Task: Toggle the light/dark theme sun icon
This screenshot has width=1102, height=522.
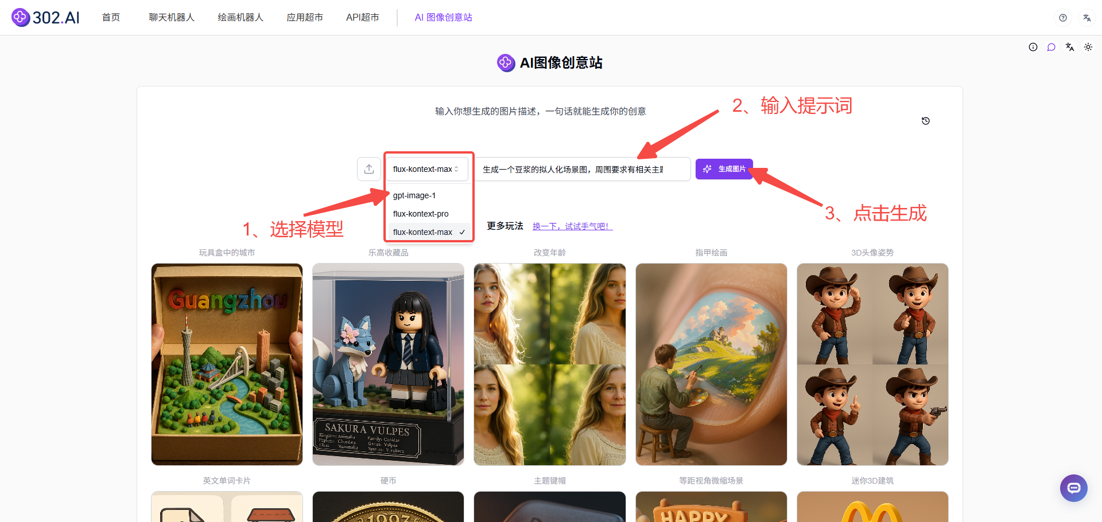Action: click(1088, 48)
